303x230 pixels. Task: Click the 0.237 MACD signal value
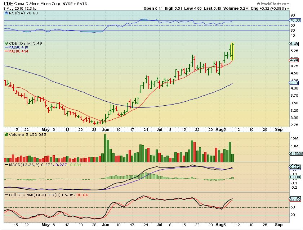61,165
